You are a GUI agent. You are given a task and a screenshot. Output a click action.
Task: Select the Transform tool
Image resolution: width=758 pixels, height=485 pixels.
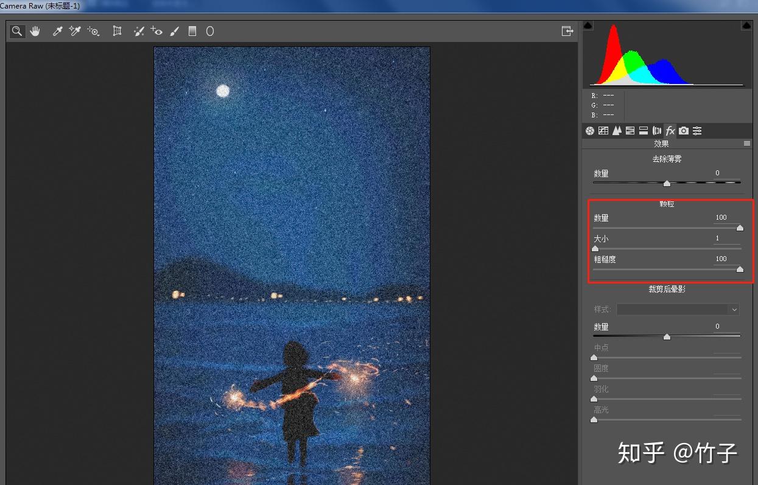118,31
